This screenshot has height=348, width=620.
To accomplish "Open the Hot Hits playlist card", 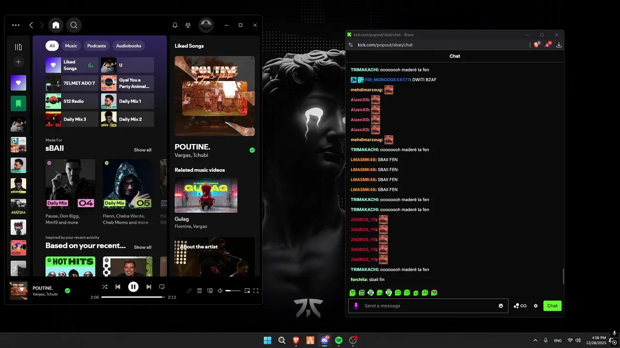I will (x=70, y=266).
